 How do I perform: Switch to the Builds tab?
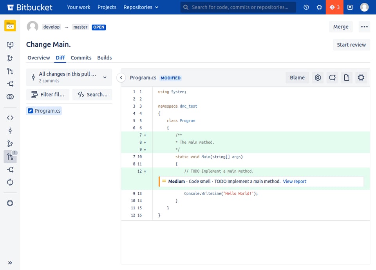(105, 58)
